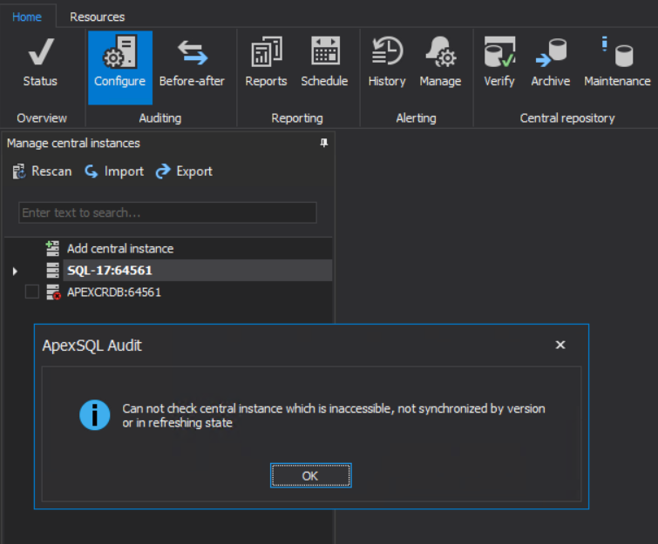Focus the instance search field
Image resolution: width=658 pixels, height=544 pixels.
(167, 212)
